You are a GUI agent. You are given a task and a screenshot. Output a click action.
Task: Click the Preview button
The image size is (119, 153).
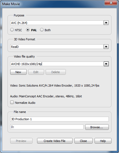coord(21,141)
